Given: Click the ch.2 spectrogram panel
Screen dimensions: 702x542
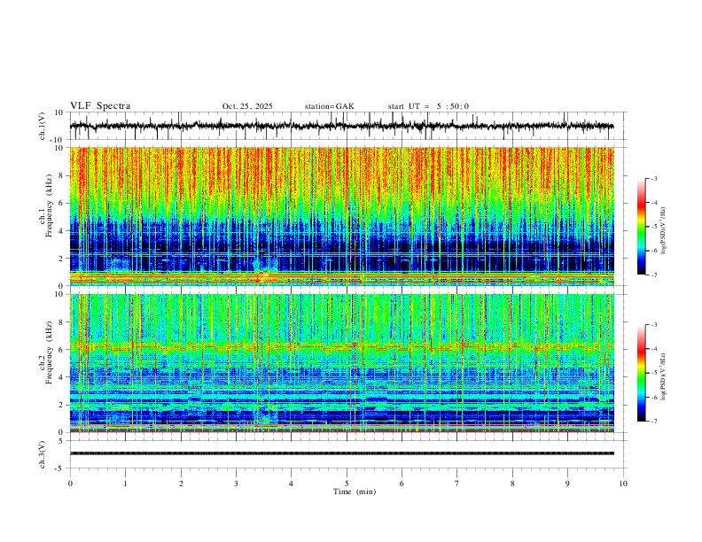Looking at the screenshot, I should pos(342,363).
